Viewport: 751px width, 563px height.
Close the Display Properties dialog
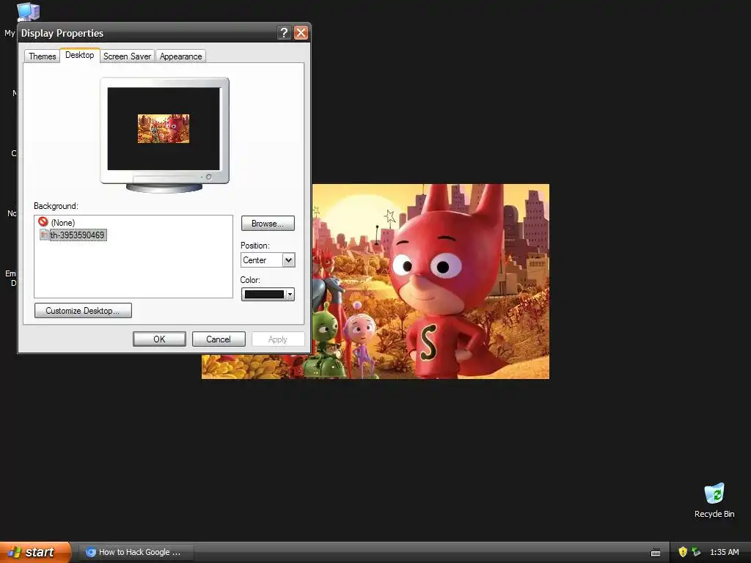coord(301,32)
